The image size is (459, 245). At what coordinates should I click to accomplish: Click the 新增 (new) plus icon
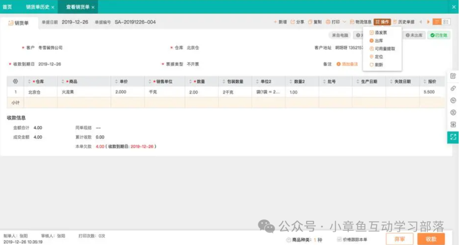pos(275,22)
